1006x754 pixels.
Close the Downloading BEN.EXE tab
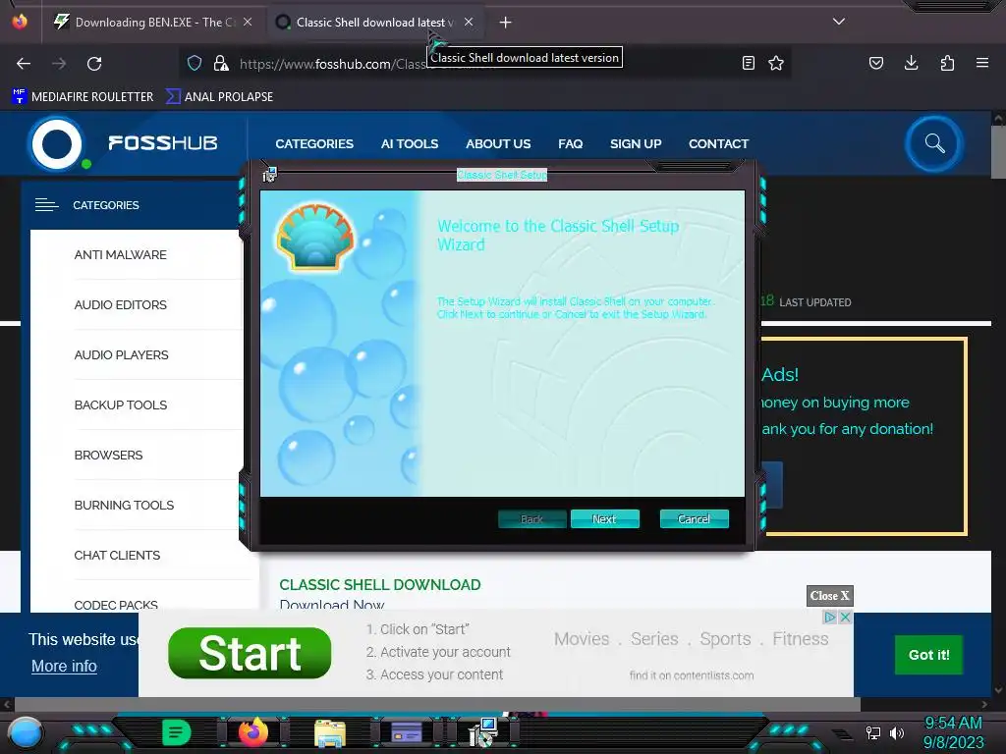(248, 22)
